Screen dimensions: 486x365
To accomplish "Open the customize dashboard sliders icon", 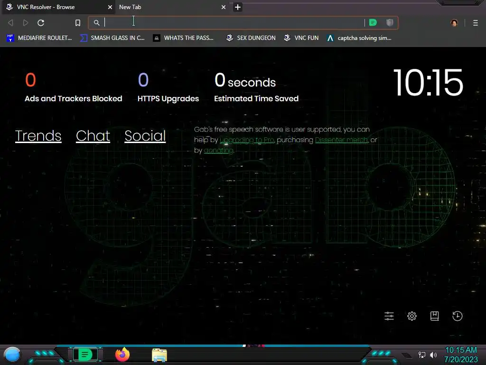I will click(x=389, y=316).
